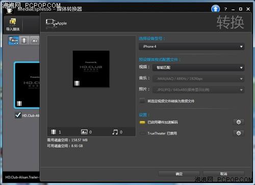Screen dimensions: 255x185
Task: Click the preview thumbnail in the convert dialog
Action: point(91,69)
